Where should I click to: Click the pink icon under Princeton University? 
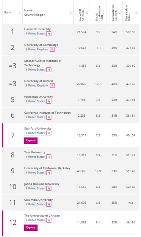pyautogui.click(x=49, y=101)
